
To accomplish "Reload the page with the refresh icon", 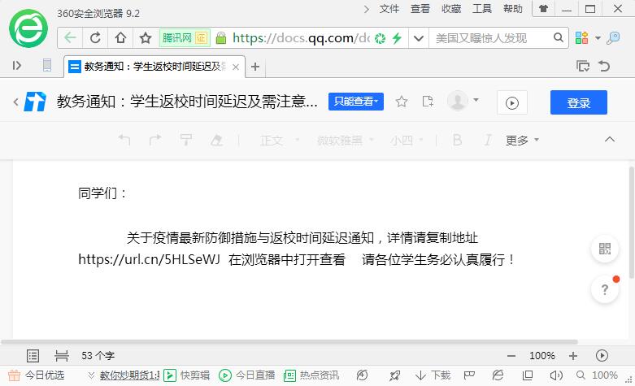I will pos(95,38).
